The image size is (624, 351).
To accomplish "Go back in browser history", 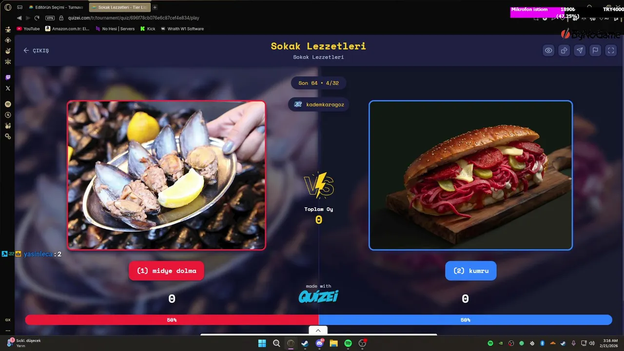I will (x=19, y=18).
